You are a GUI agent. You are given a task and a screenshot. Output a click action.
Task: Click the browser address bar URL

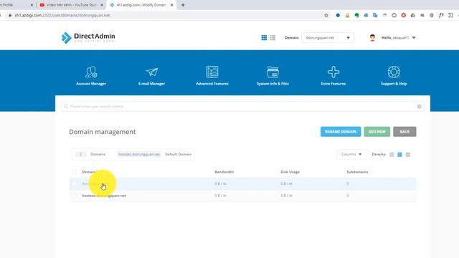click(62, 15)
